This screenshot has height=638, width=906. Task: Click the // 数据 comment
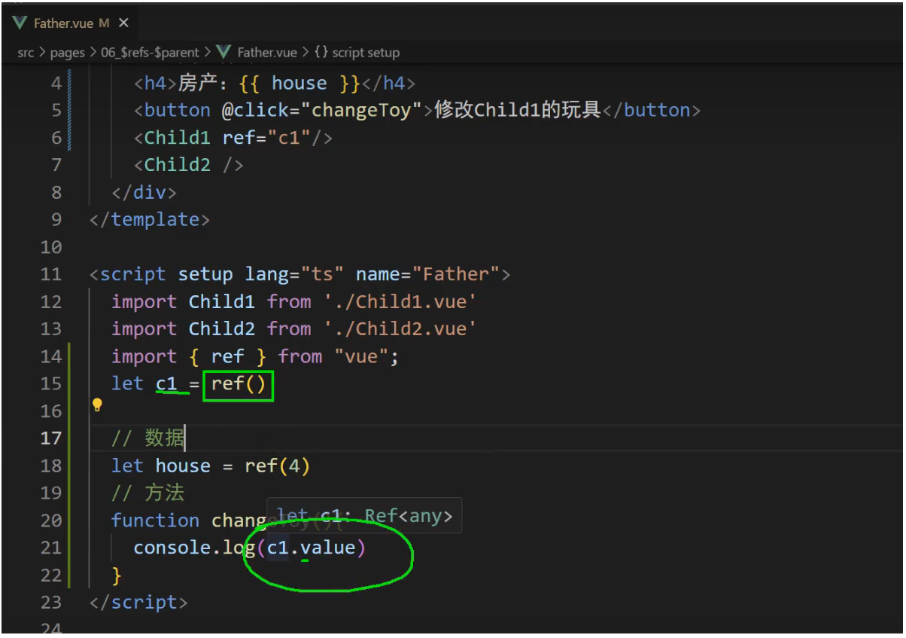[147, 438]
